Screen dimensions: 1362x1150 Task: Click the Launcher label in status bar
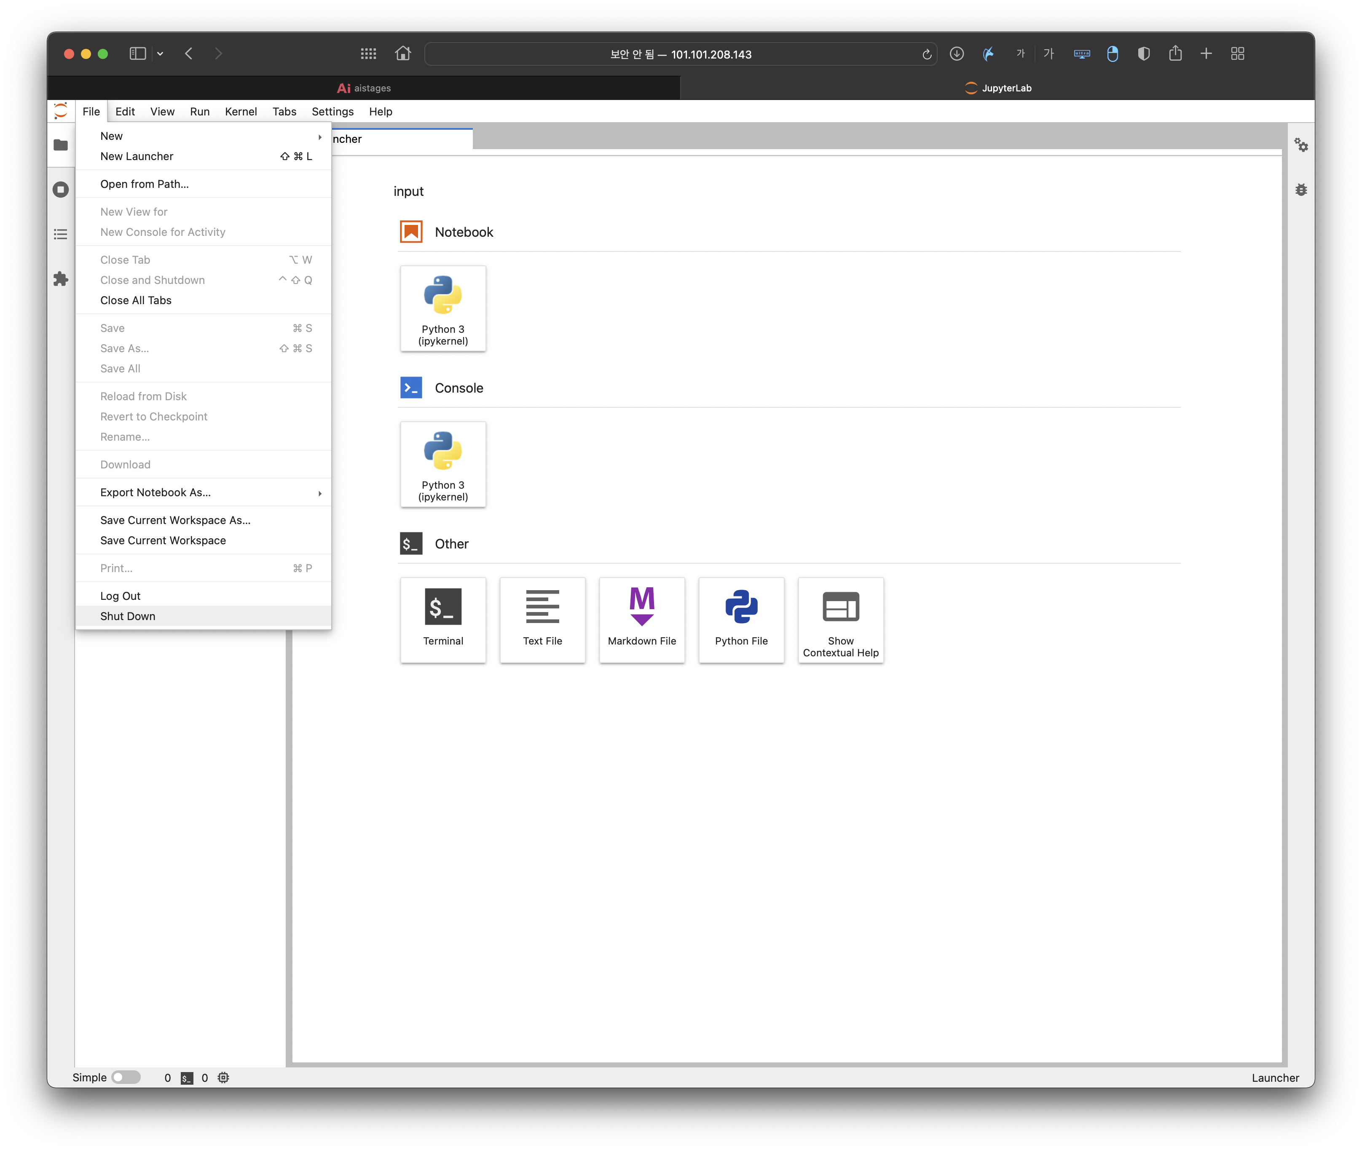pos(1275,1078)
